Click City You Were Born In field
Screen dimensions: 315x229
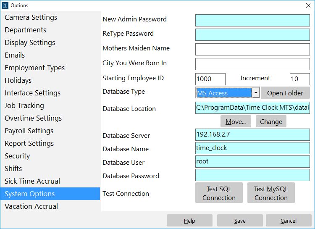tap(252, 64)
